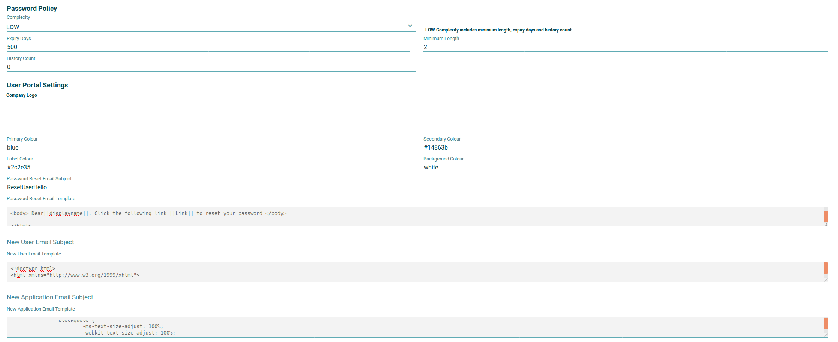Image resolution: width=838 pixels, height=342 pixels.
Task: Click New User Email Template resize handle
Action: 825,280
